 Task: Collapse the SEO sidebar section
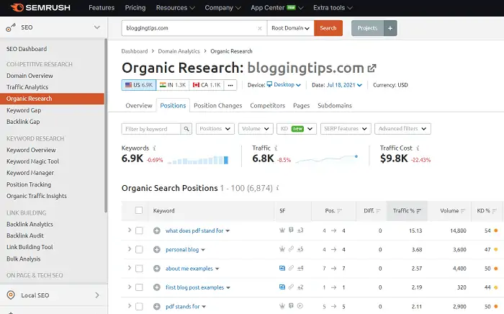(x=96, y=27)
